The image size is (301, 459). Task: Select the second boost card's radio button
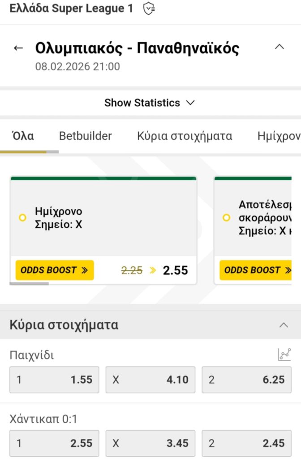coord(226,218)
